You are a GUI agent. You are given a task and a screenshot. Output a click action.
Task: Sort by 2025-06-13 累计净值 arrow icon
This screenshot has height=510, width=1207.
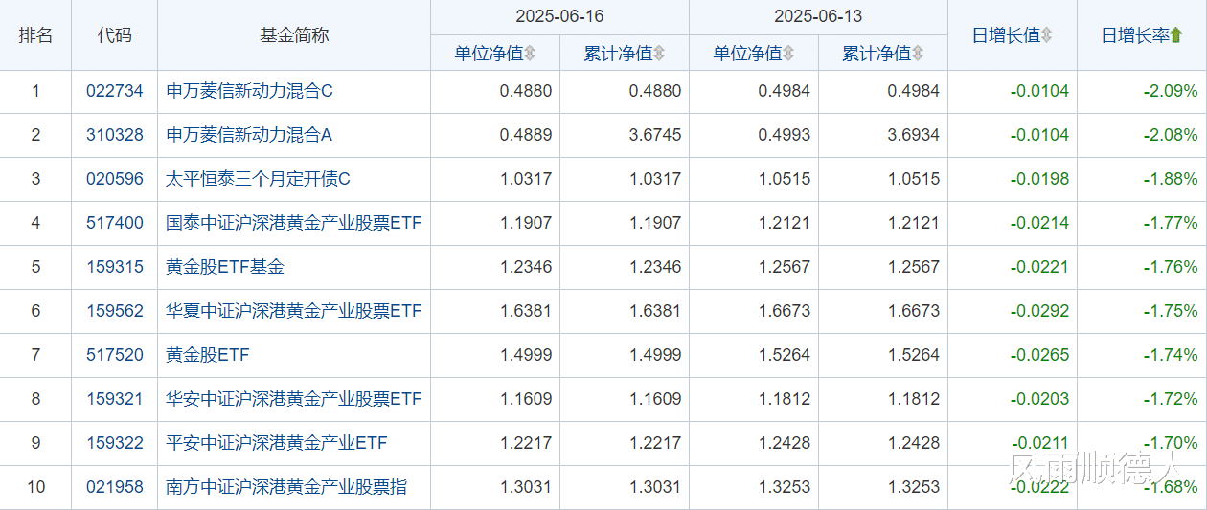click(918, 54)
